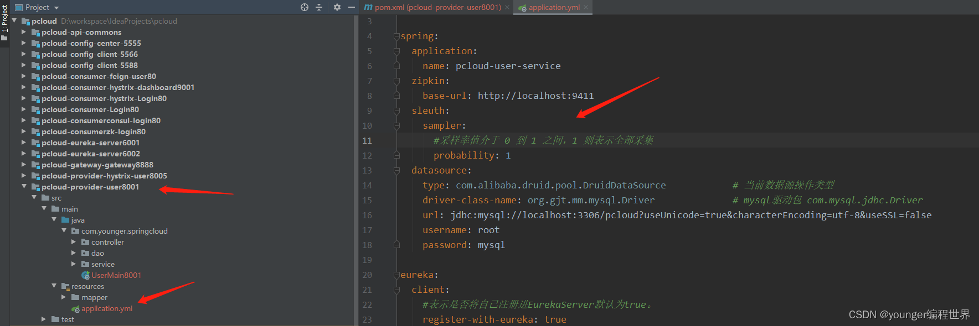
Task: Expand pcloud-config-center-5555 module
Action: [24, 43]
